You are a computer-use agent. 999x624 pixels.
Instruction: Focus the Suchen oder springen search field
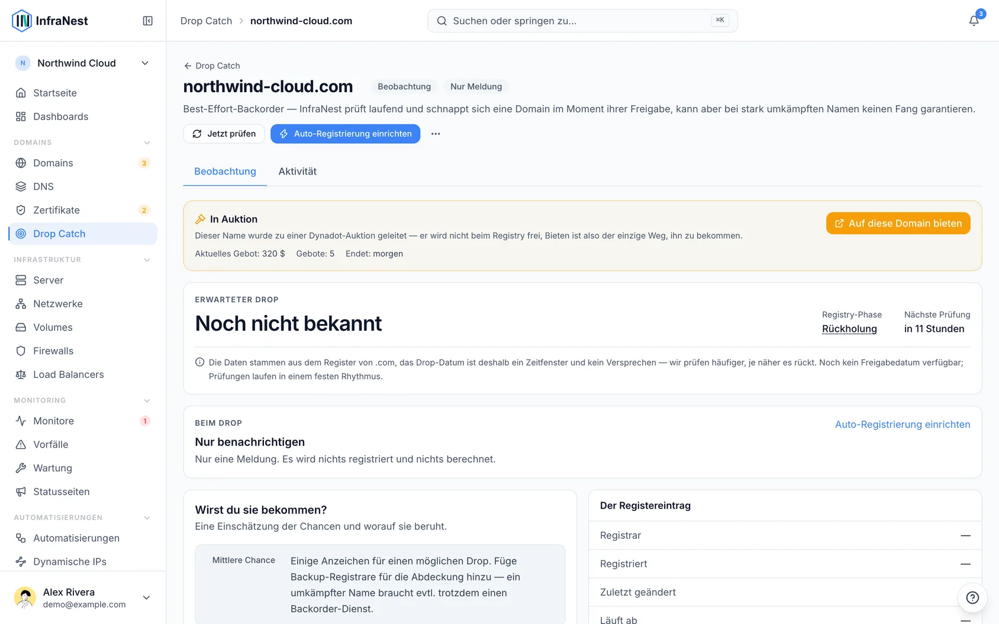[582, 21]
